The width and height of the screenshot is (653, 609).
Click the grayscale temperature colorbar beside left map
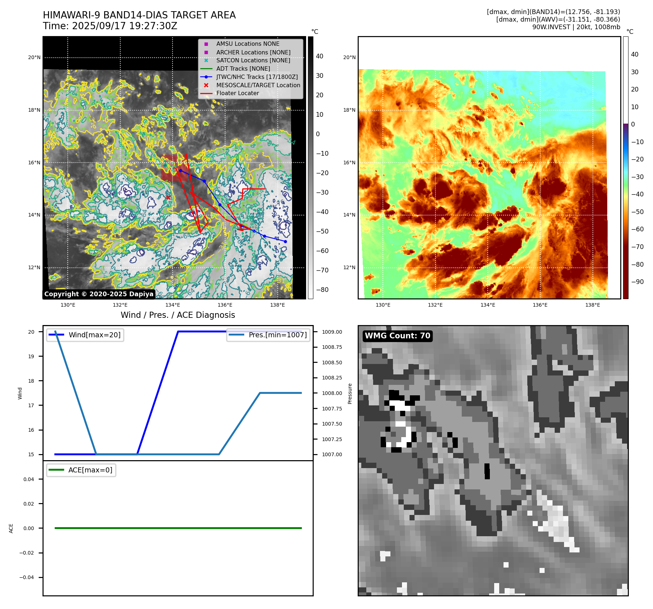click(x=310, y=168)
